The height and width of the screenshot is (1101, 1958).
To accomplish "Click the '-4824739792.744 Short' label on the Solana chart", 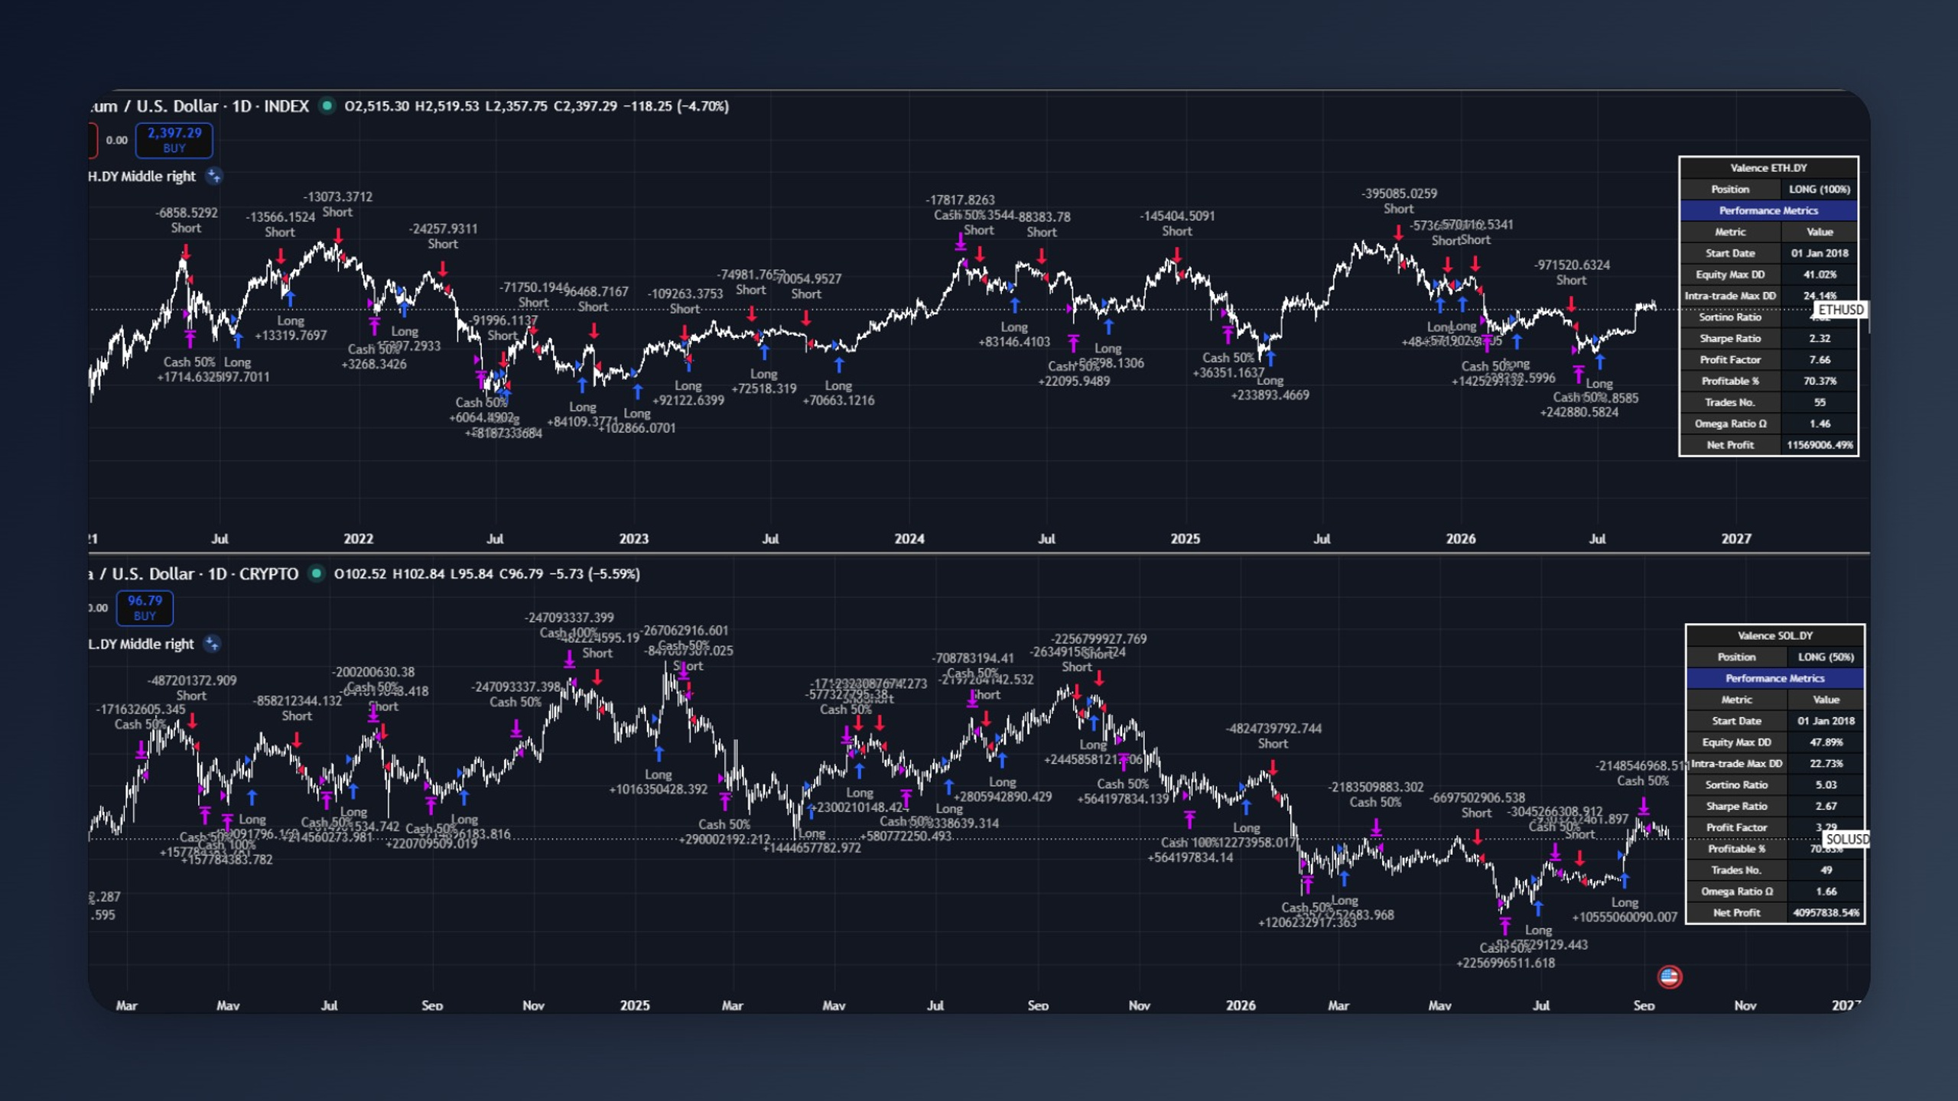I will coord(1273,736).
